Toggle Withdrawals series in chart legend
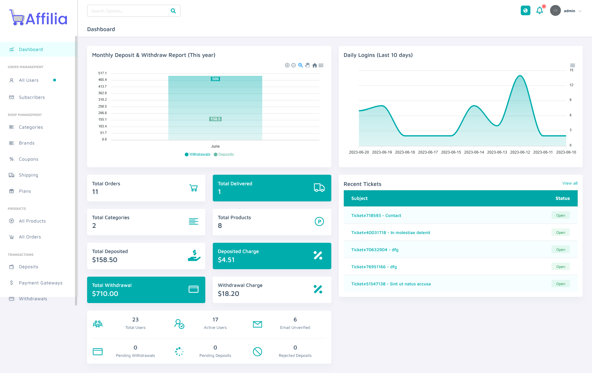Screen dimensions: 592x373 coord(198,154)
